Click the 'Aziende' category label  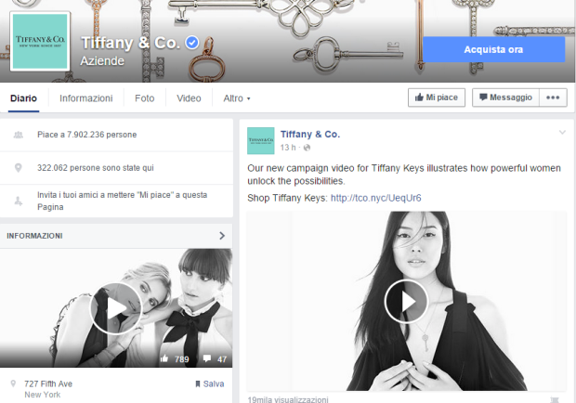[102, 60]
